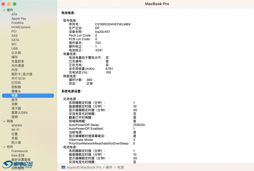Click the AutoPowerOff Delay value 259200

click(139, 125)
